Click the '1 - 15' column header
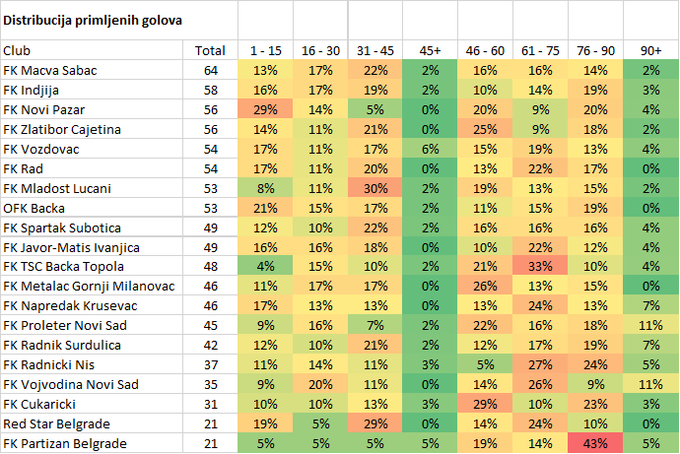Screen dimensions: 680x454 pos(265,50)
